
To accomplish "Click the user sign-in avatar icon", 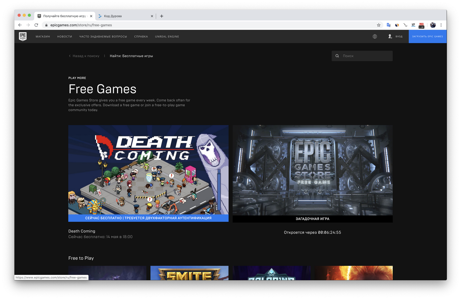I will 390,36.
